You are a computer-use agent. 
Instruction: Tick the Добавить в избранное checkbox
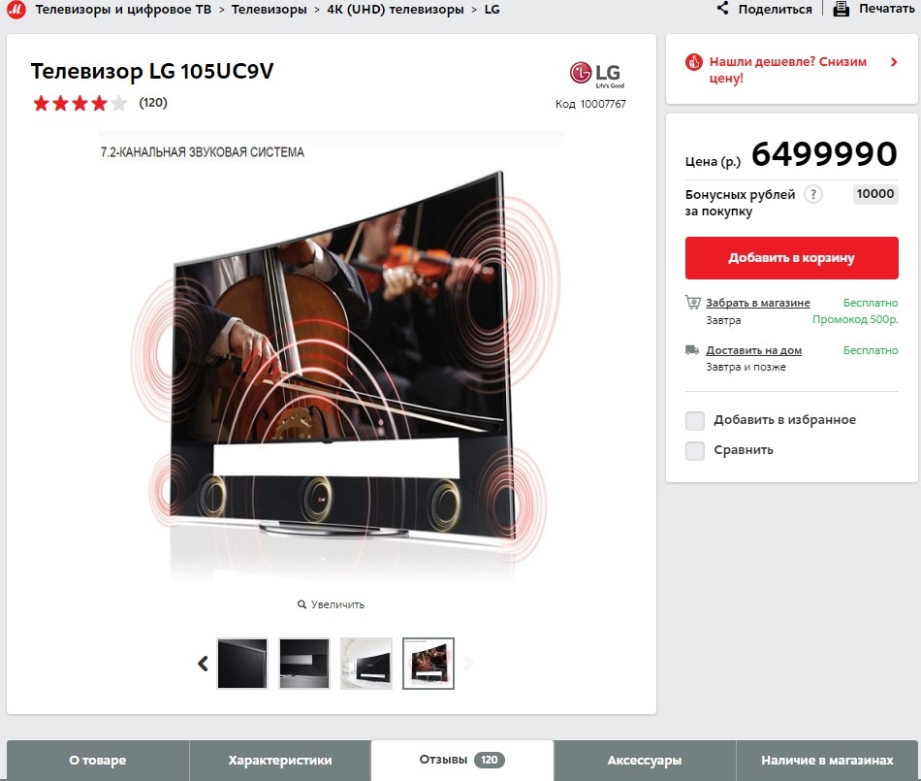[x=695, y=420]
